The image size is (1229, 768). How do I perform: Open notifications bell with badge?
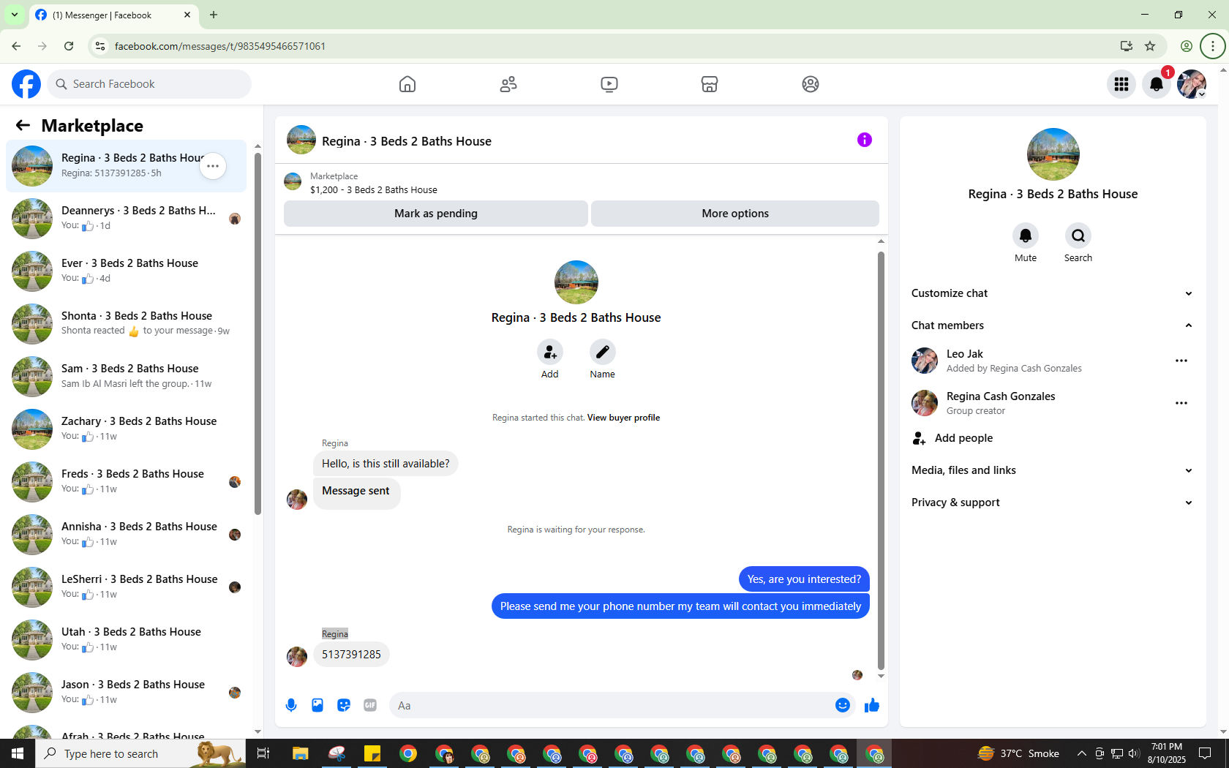pos(1157,84)
